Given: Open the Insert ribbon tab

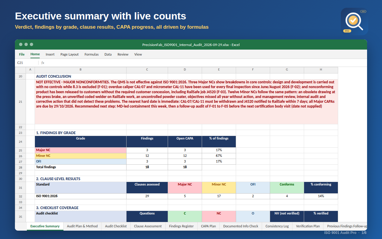Looking at the screenshot, I should pos(50,54).
